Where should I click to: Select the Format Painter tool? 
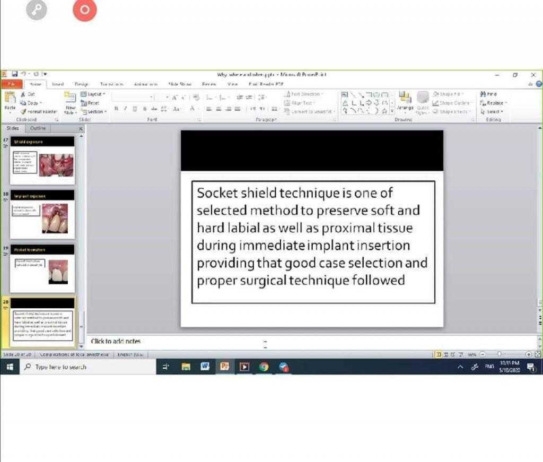[40, 111]
